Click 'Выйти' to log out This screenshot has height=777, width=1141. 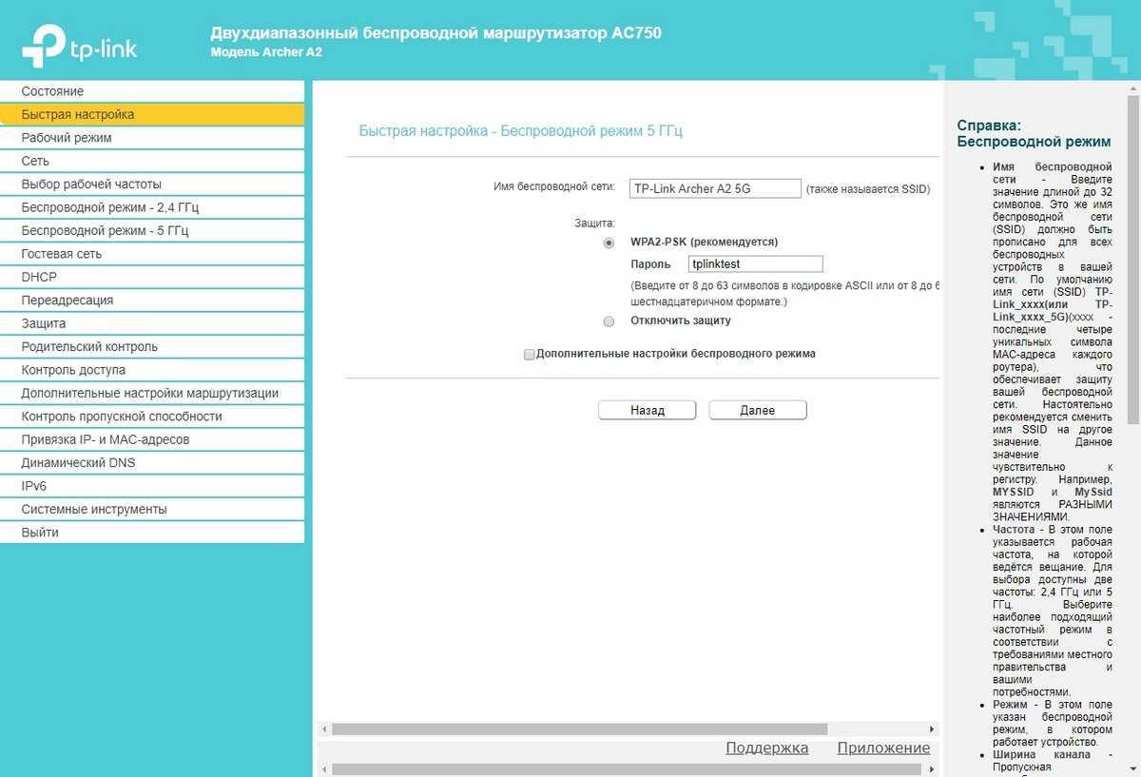(40, 533)
